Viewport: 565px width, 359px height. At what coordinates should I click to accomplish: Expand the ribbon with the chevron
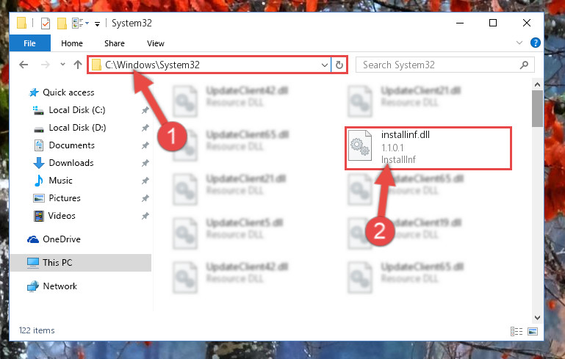tap(519, 43)
